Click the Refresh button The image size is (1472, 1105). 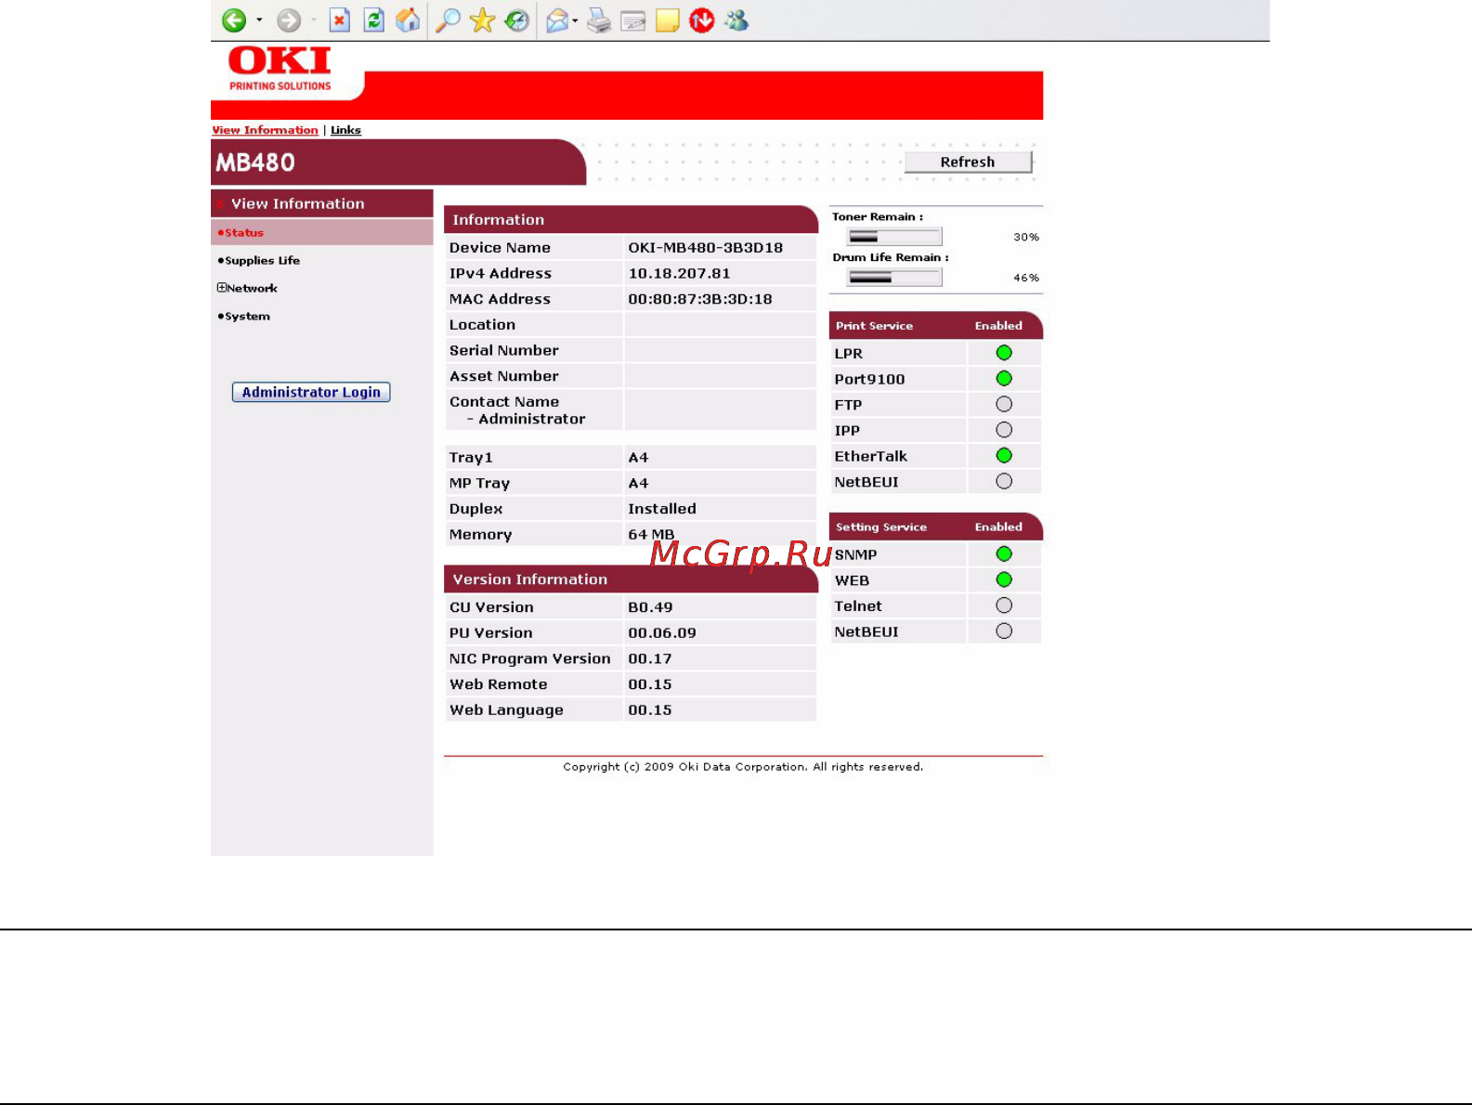click(968, 162)
